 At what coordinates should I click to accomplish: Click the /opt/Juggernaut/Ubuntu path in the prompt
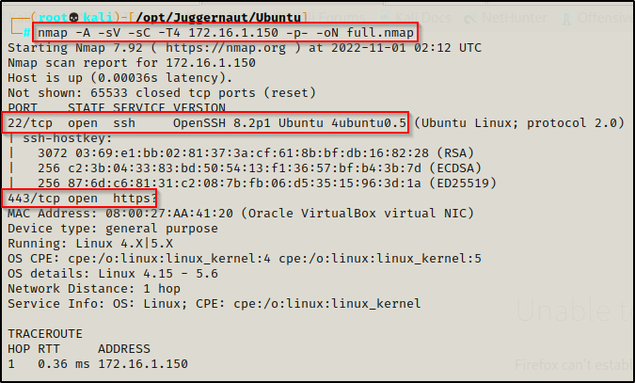tap(218, 18)
